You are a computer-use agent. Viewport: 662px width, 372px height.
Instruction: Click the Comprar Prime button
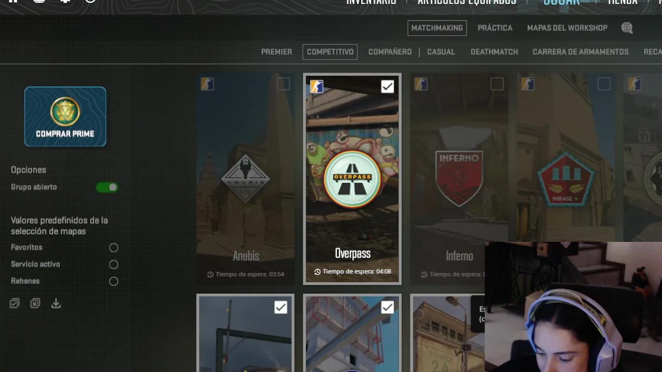pos(65,116)
